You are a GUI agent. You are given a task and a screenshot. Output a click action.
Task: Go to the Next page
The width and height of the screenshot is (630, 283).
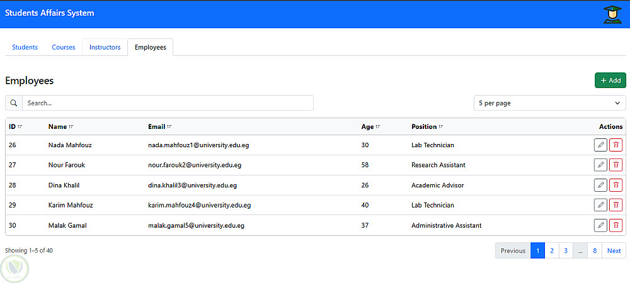point(614,251)
